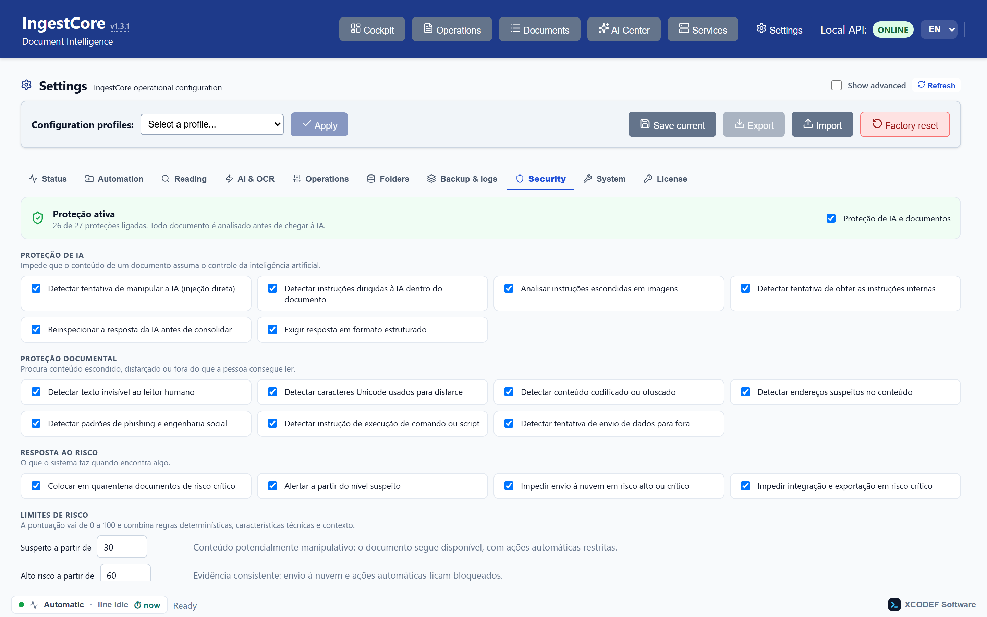Open the Backup & logs tab
Screen dimensions: 987x617
coord(463,179)
